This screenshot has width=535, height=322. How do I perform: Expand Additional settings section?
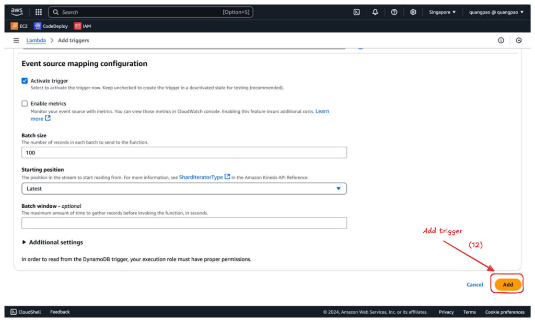pos(53,242)
